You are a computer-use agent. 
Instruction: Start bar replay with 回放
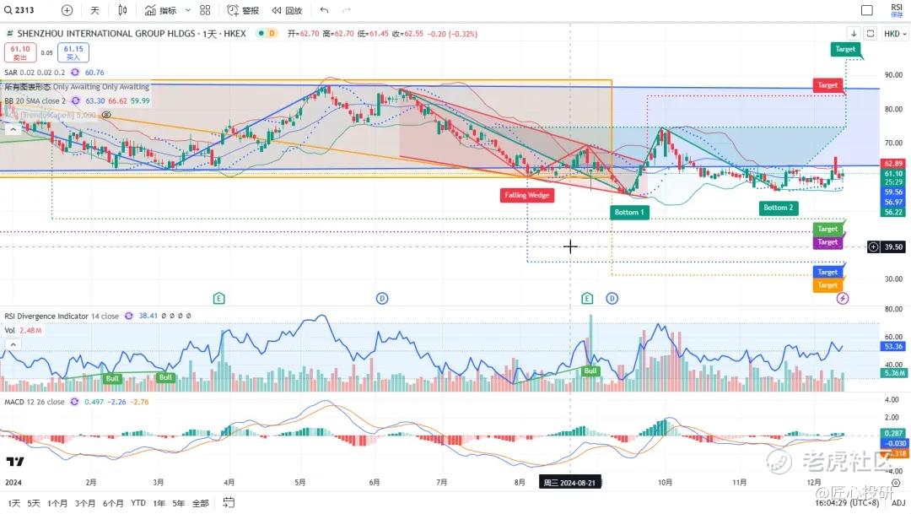287,10
